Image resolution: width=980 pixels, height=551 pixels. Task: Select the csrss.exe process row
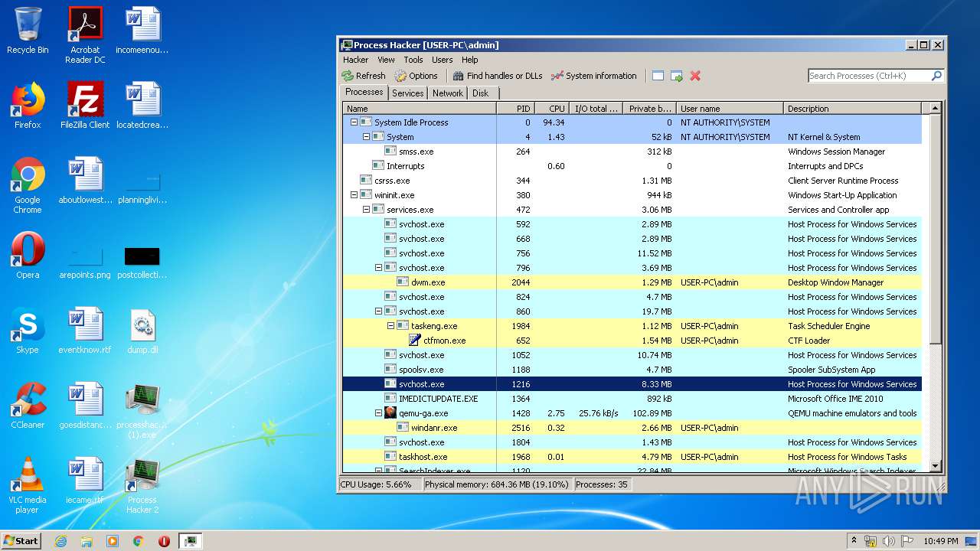[632, 181]
